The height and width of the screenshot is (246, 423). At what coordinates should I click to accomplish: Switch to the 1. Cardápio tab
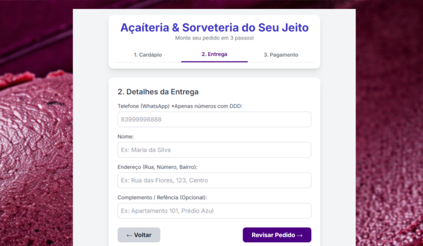[x=148, y=55]
